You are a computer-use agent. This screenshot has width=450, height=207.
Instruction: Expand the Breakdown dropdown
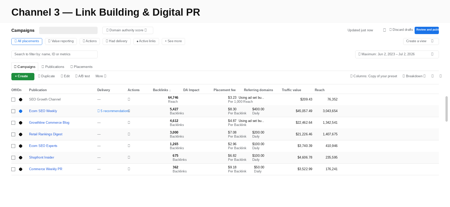(414, 76)
